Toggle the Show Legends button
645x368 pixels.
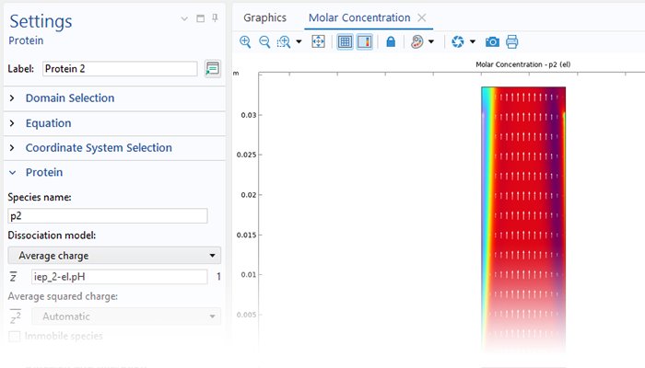(365, 41)
